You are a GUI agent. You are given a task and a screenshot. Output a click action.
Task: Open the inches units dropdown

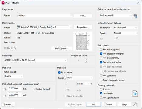pos(83,84)
